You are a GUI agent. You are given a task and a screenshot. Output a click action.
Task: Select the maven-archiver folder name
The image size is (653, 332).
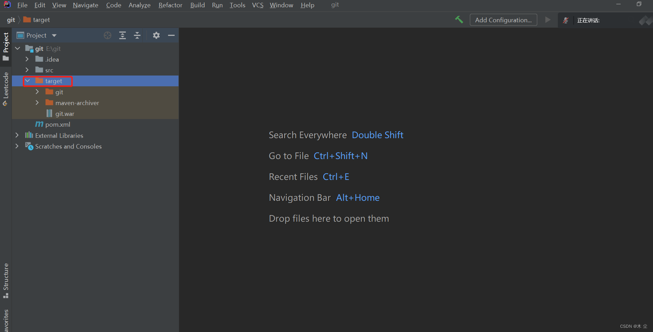pyautogui.click(x=77, y=103)
